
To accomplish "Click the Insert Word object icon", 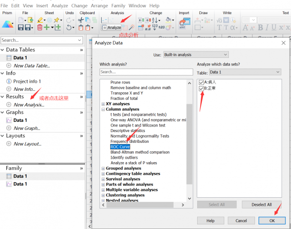I will point(226,20).
